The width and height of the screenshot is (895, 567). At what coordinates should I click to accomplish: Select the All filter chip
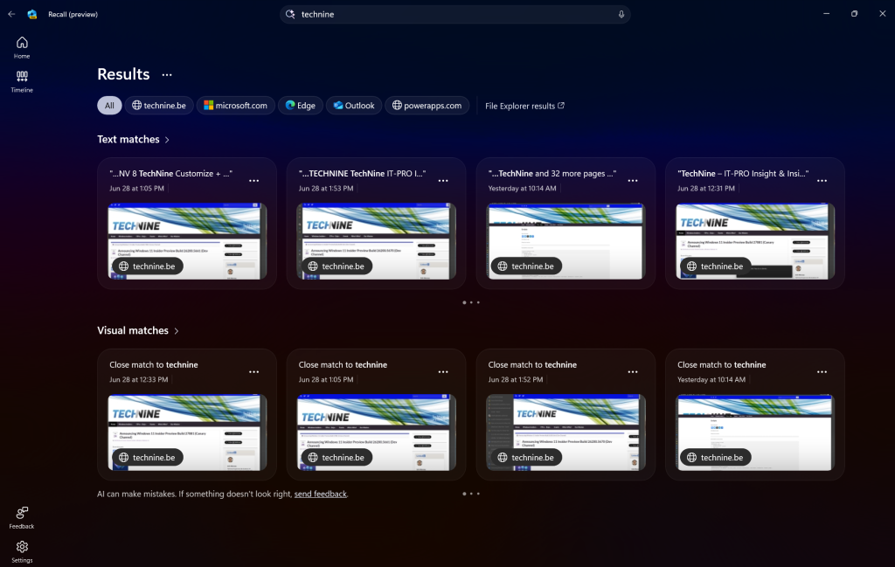[x=109, y=106]
